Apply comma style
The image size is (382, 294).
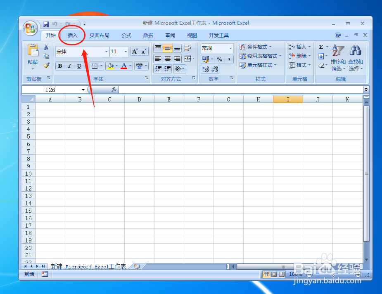click(229, 59)
